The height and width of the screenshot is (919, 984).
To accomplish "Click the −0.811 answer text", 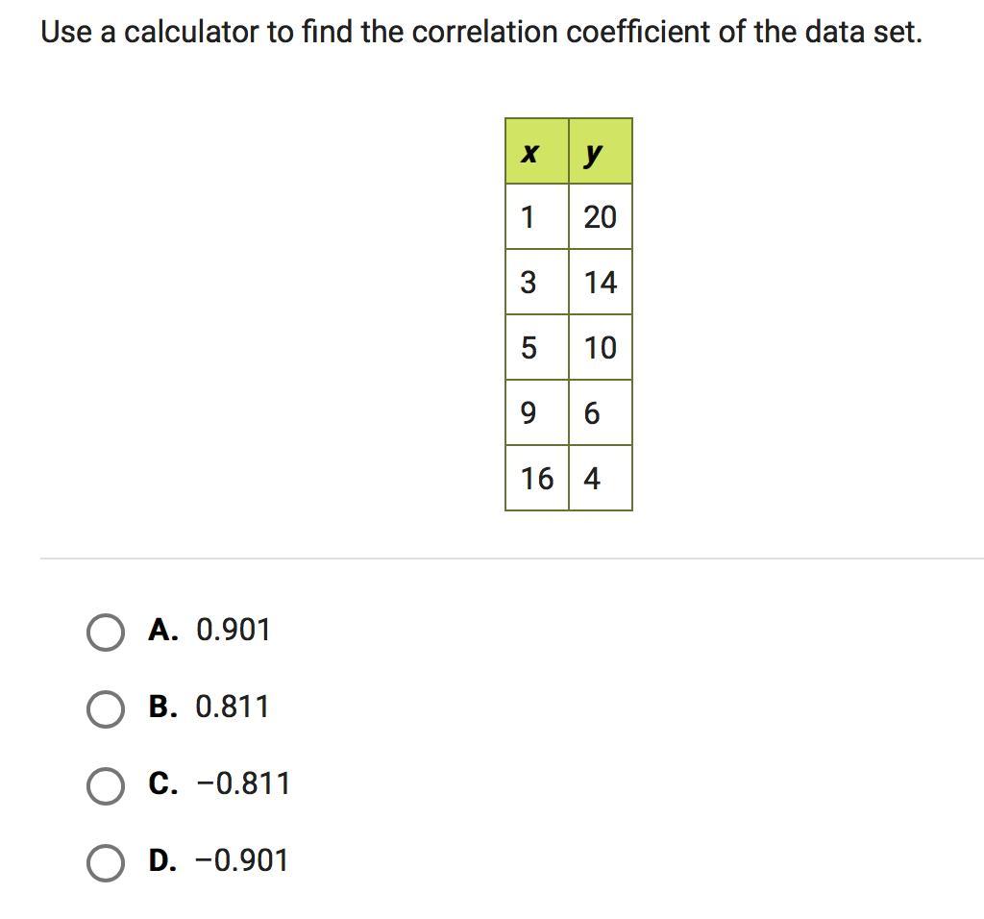I will click(243, 784).
